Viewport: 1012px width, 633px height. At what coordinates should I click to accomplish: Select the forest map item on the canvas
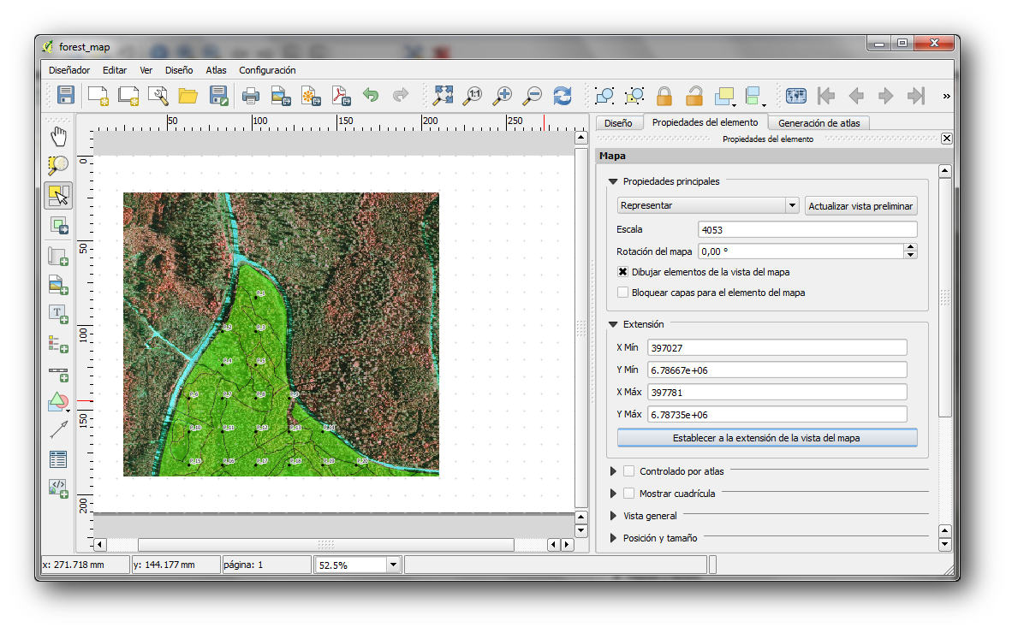point(281,334)
